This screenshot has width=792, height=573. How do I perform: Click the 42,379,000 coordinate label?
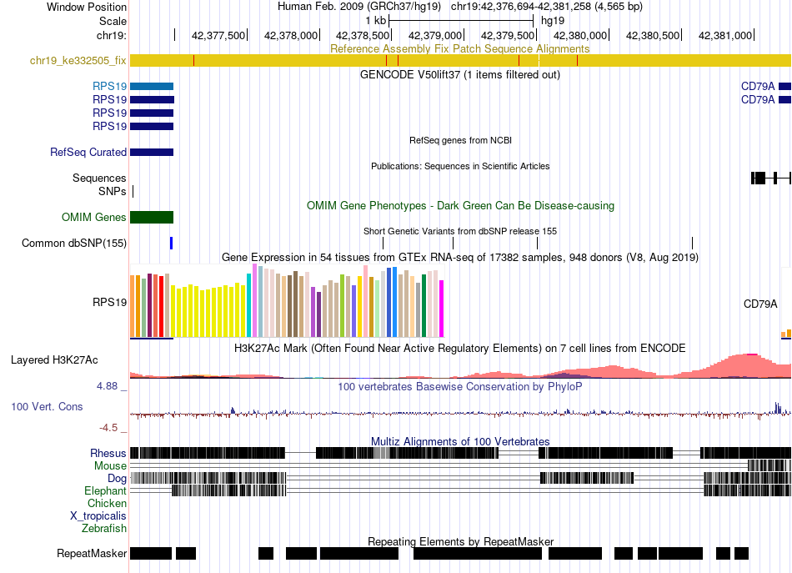click(435, 35)
